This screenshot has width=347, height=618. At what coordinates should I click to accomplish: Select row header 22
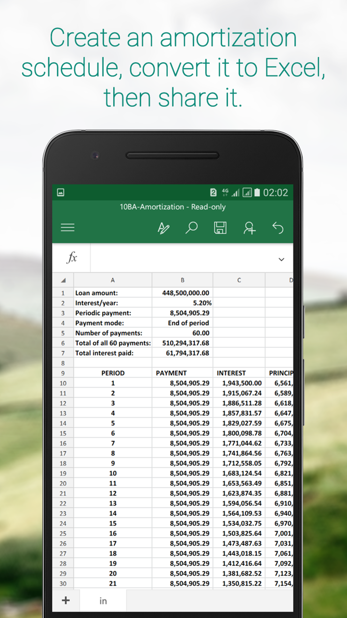click(63, 503)
